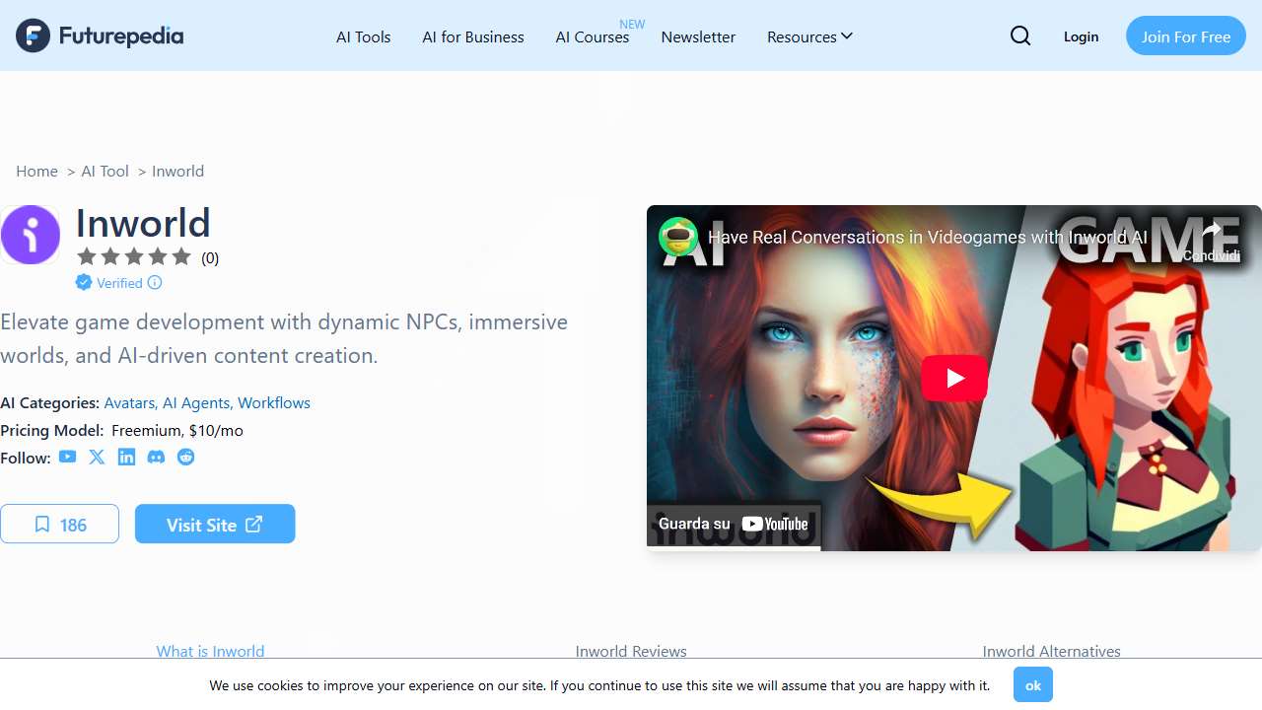
Task: Rate Inworld using the fifth star
Action: tap(181, 257)
